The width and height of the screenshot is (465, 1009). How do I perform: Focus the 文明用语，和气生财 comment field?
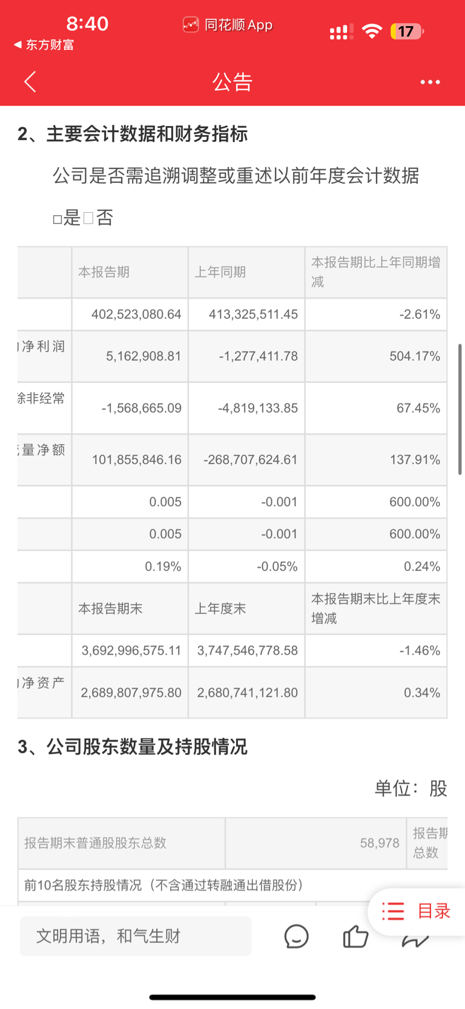(136, 936)
